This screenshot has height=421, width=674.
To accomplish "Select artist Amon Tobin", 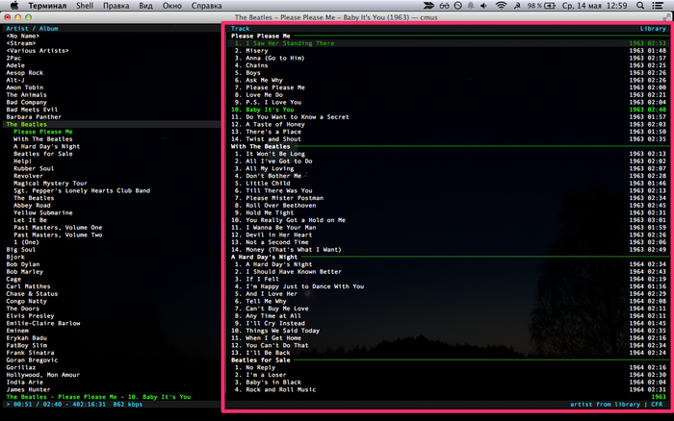I will pos(24,87).
